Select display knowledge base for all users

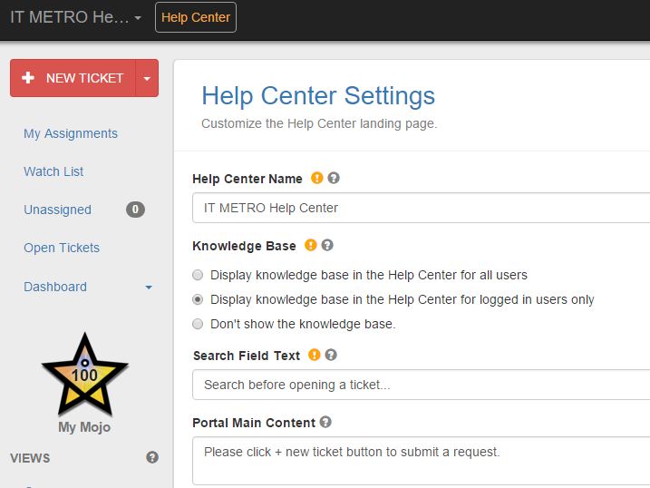pyautogui.click(x=198, y=275)
